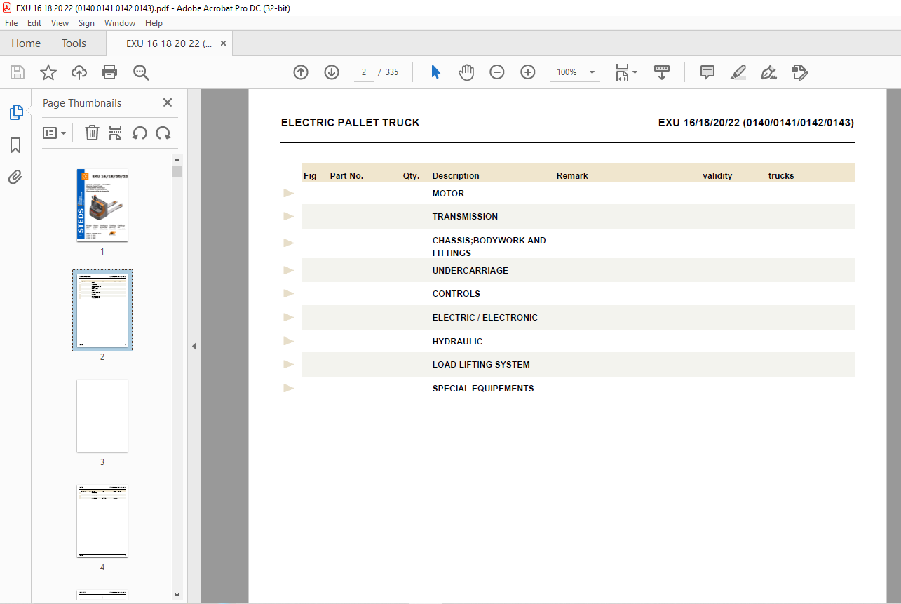Zoom out with the minus icon

pos(497,72)
